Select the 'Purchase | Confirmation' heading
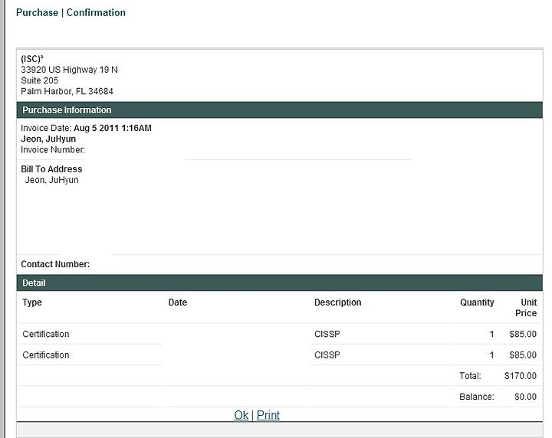This screenshot has width=552, height=438. click(71, 13)
